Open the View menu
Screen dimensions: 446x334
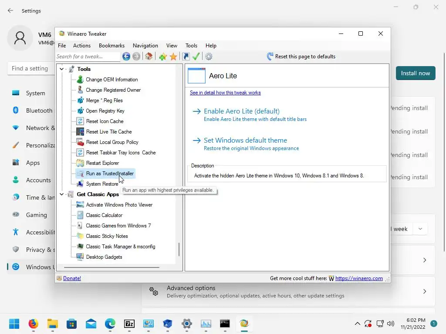(172, 45)
